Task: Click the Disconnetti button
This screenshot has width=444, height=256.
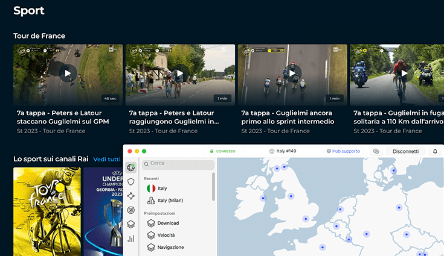Action: 405,151
